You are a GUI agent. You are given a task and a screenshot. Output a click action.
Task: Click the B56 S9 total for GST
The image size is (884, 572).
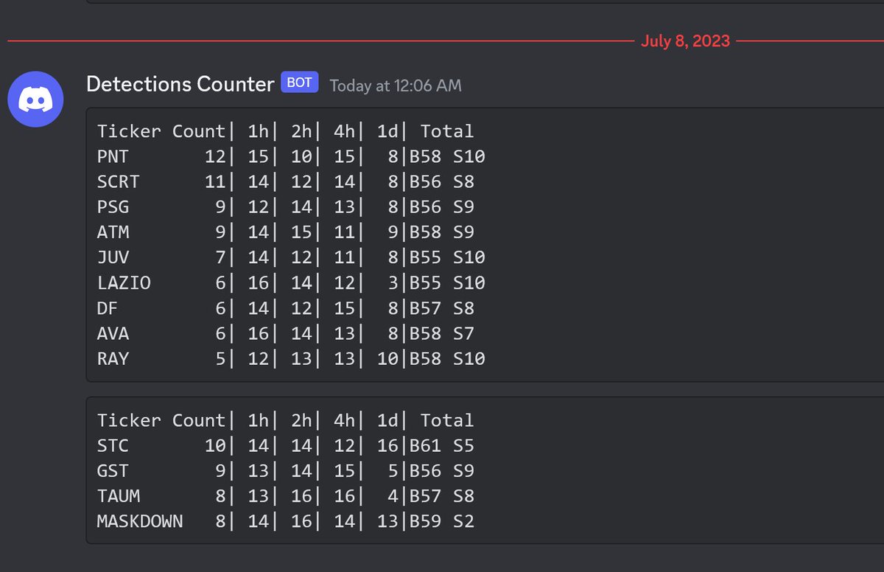[442, 471]
